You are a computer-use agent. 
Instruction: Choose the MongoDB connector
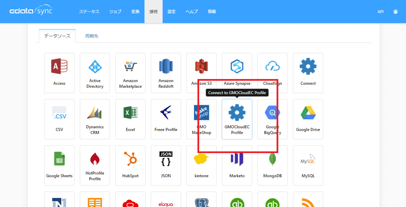click(x=272, y=165)
